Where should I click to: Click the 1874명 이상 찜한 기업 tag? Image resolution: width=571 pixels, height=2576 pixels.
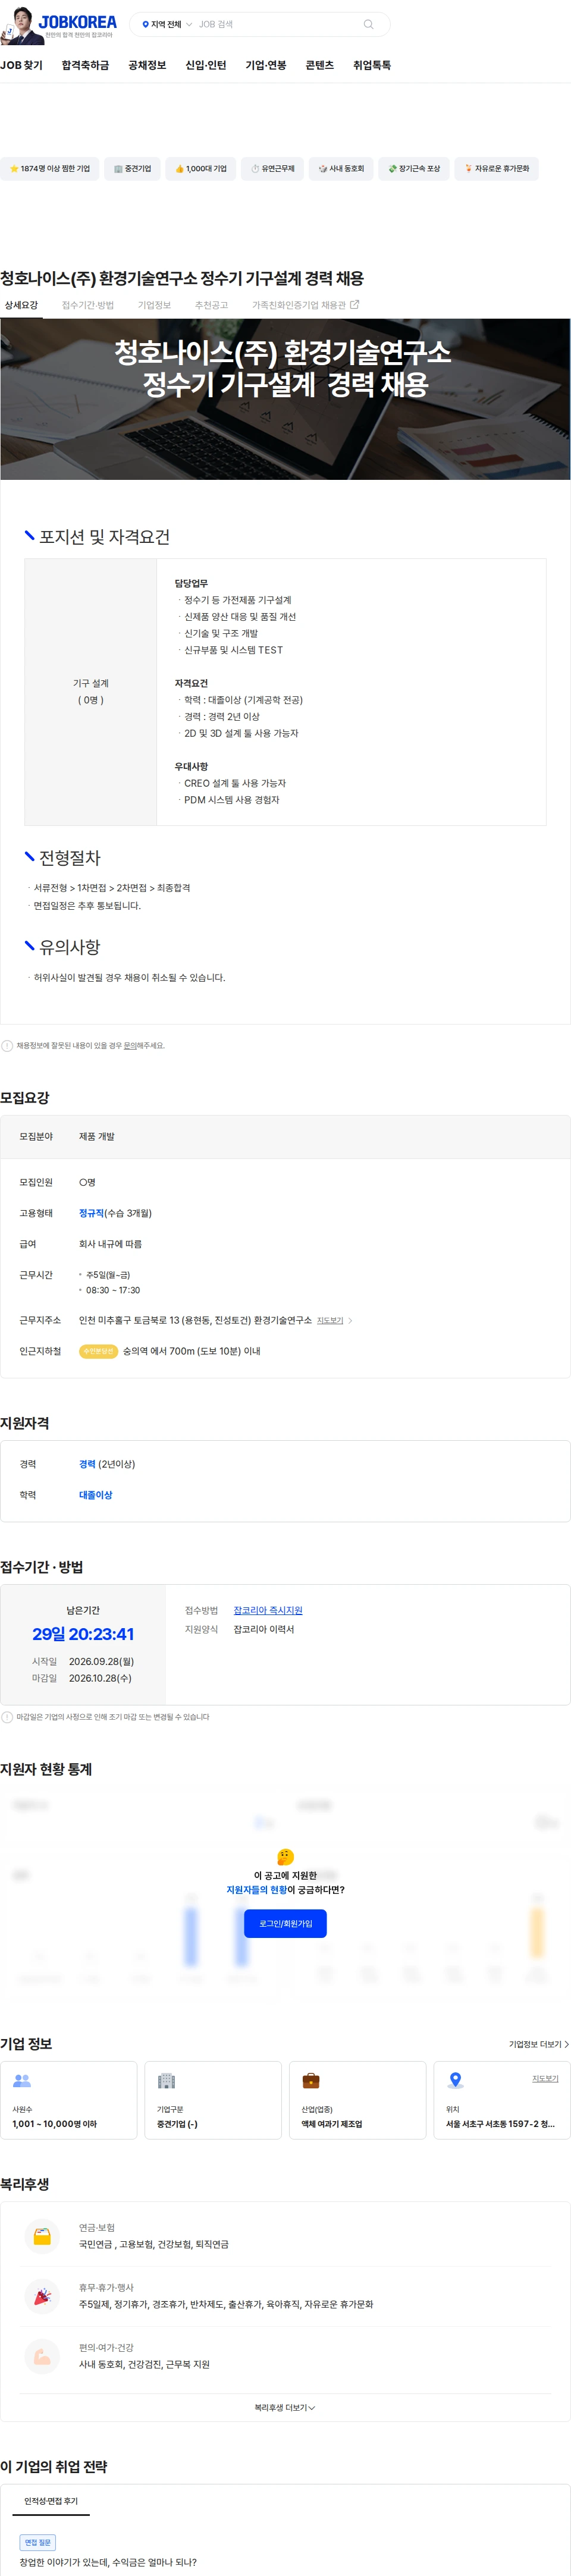49,169
